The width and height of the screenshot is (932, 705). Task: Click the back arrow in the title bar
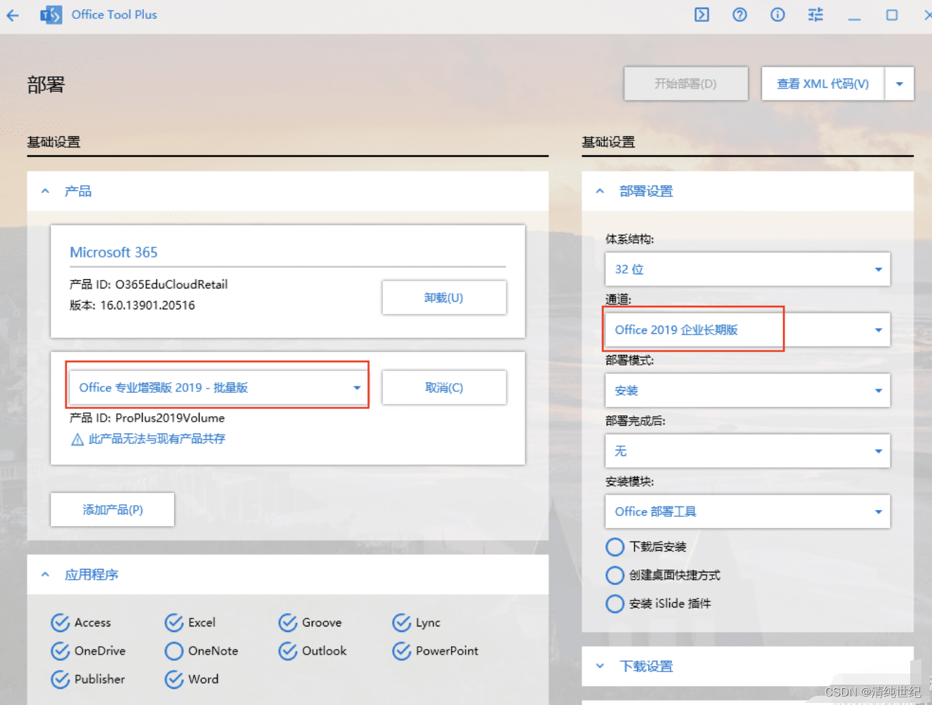[13, 15]
